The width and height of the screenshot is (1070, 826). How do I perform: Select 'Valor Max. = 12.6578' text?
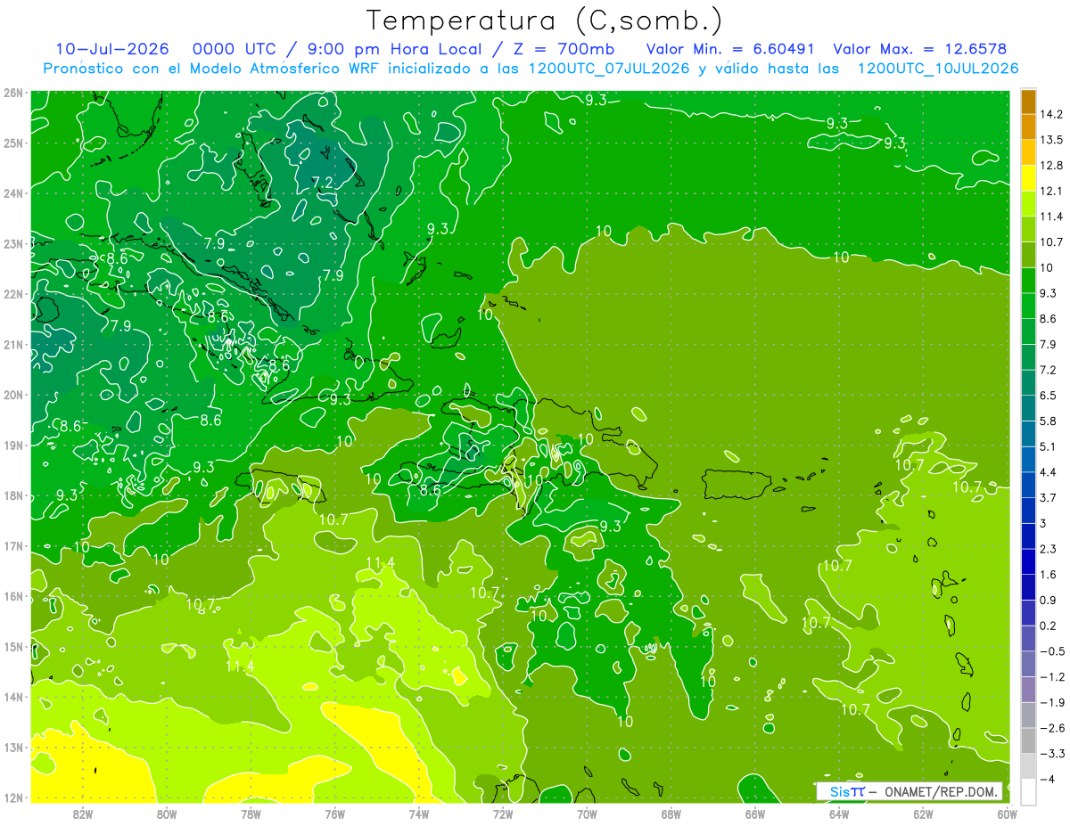pyautogui.click(x=922, y=49)
